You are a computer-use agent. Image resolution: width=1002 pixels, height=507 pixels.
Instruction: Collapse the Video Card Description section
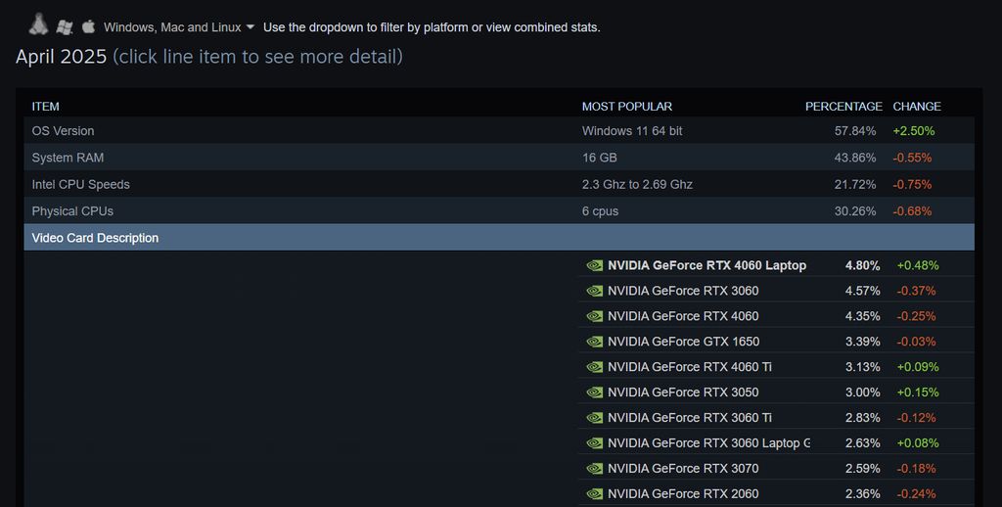pyautogui.click(x=95, y=238)
